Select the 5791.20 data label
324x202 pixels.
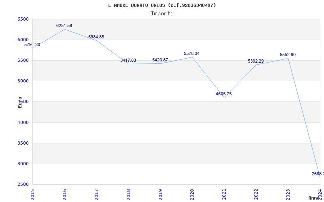pos(32,44)
